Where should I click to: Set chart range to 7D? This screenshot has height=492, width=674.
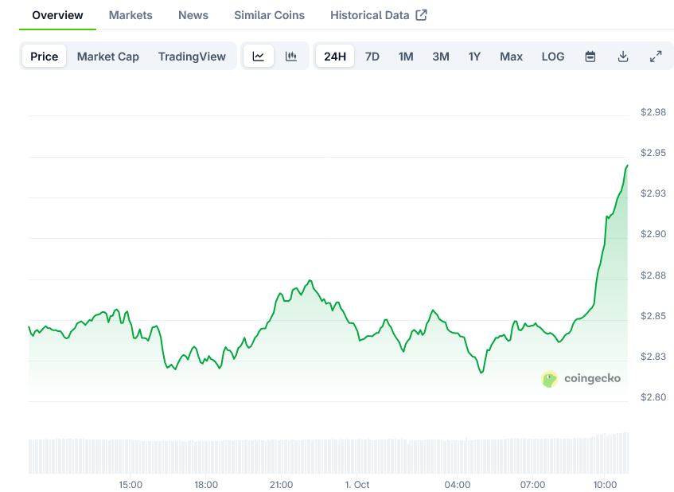pos(372,57)
